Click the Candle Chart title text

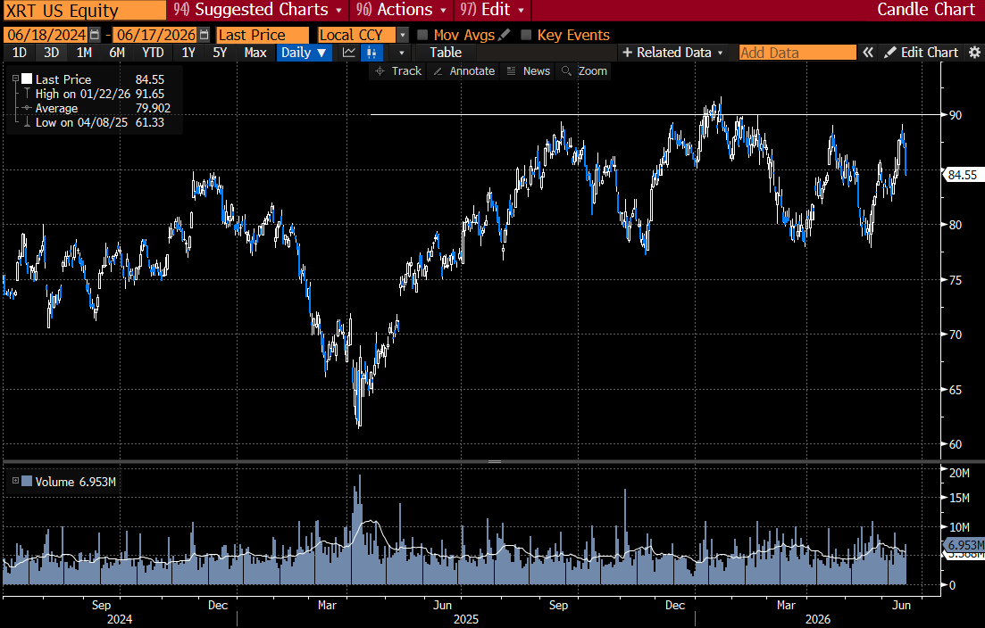point(926,10)
